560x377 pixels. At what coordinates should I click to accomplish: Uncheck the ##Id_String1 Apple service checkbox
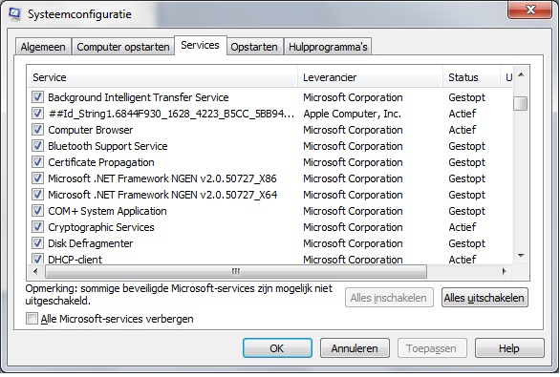(x=37, y=114)
